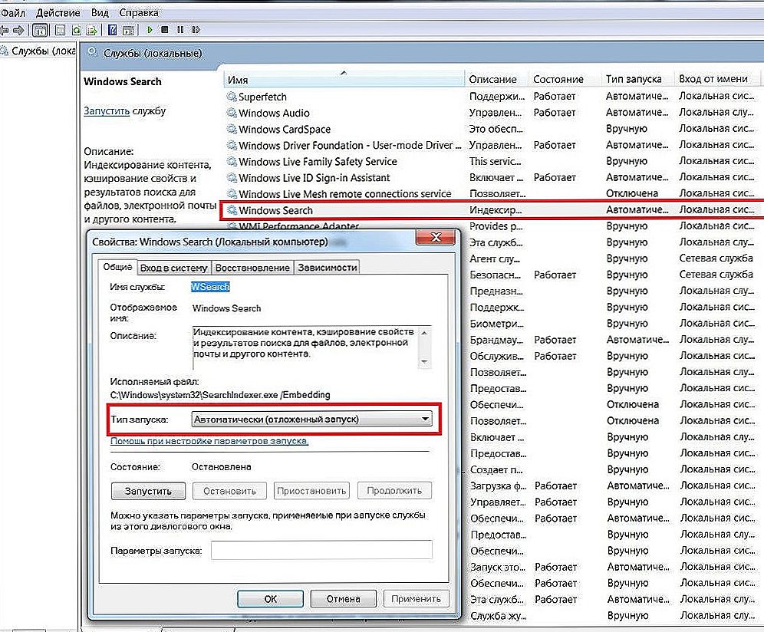Viewport: 764px width, 632px height.
Task: Stop the service with the toolbar square icon
Action: click(x=165, y=30)
